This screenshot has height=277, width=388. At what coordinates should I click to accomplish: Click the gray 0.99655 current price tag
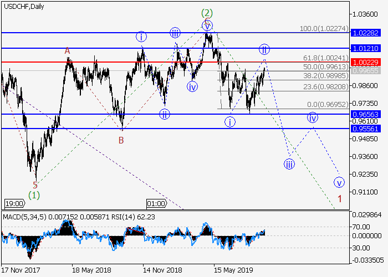coord(366,71)
